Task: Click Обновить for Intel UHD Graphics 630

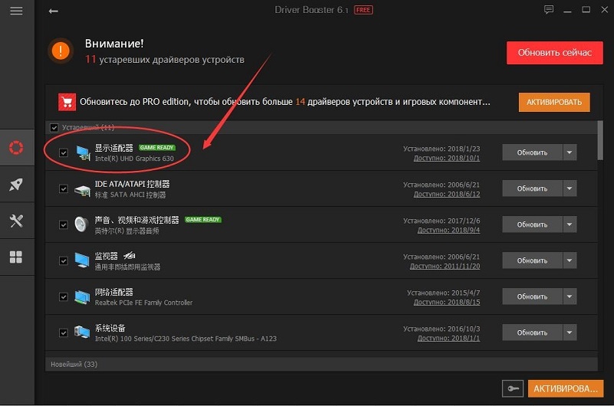Action: coord(532,152)
